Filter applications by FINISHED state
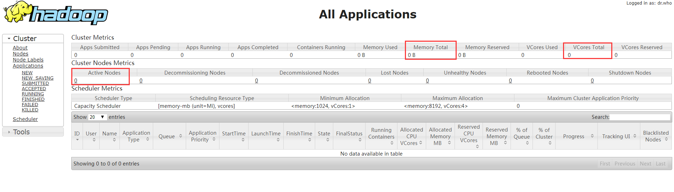Screen dimensions: 674x192 [x=33, y=99]
